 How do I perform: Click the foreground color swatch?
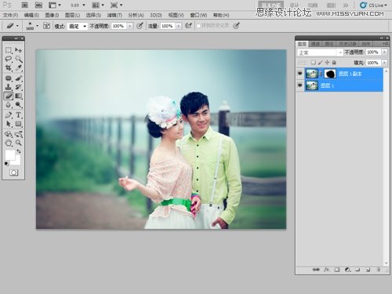point(10,155)
